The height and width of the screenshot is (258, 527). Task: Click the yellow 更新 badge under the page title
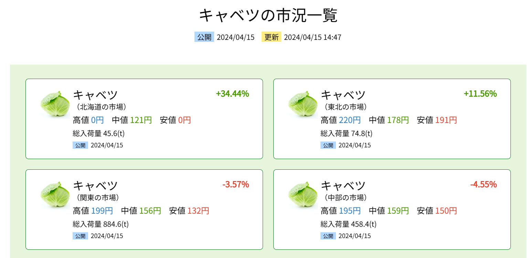point(271,37)
